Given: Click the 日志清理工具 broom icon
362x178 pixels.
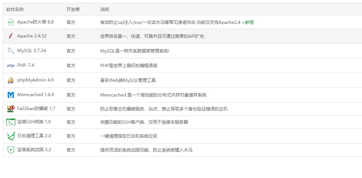Looking at the screenshot, I should [11, 136].
